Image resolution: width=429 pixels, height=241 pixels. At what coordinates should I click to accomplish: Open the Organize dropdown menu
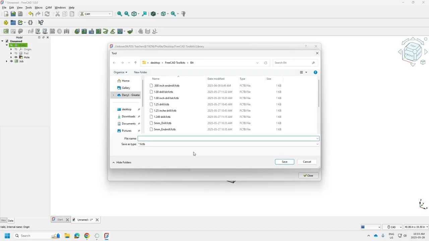click(x=120, y=72)
